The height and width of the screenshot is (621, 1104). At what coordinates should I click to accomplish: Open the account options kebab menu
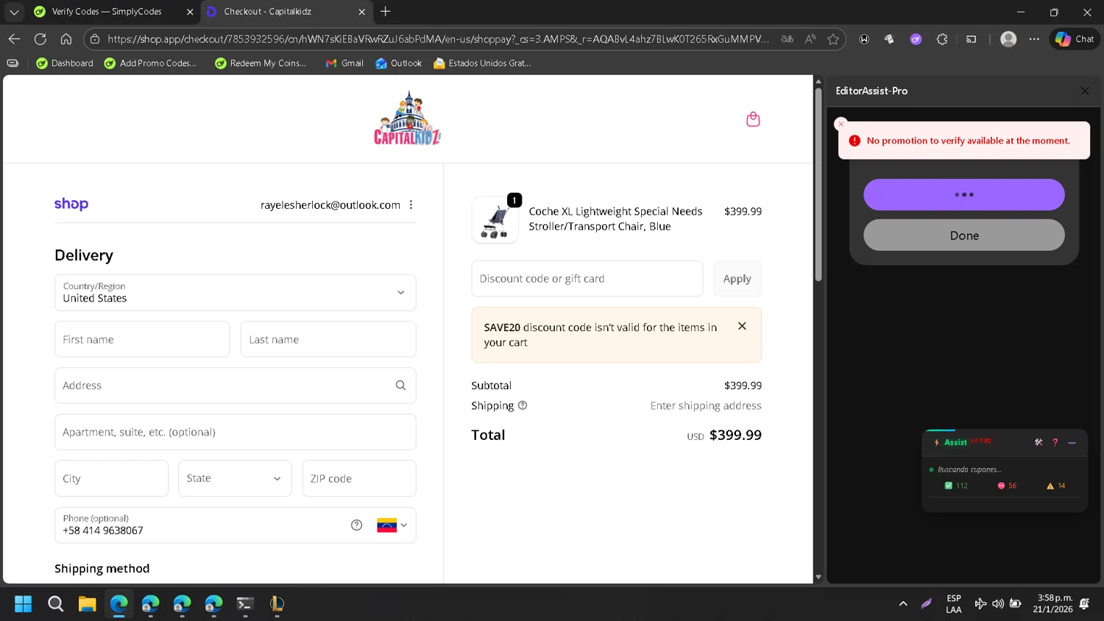coord(411,205)
